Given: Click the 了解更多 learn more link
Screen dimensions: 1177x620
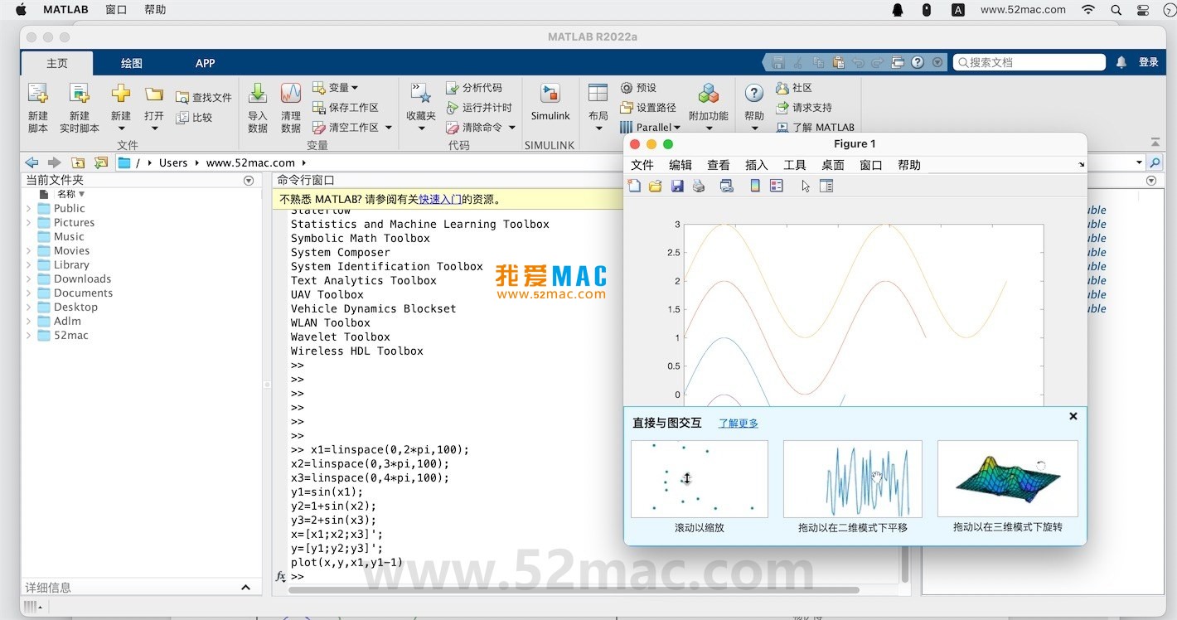Looking at the screenshot, I should [x=738, y=423].
